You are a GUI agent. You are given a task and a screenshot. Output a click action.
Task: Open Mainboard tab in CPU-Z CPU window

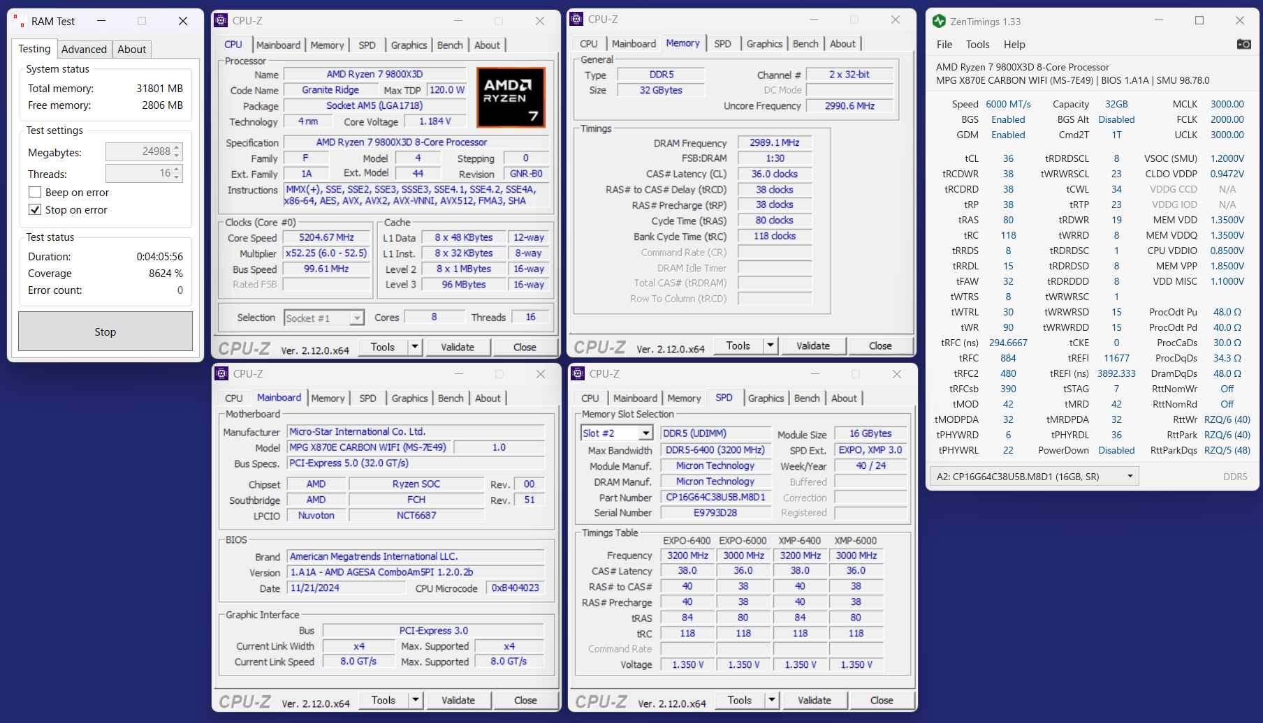[x=278, y=45]
